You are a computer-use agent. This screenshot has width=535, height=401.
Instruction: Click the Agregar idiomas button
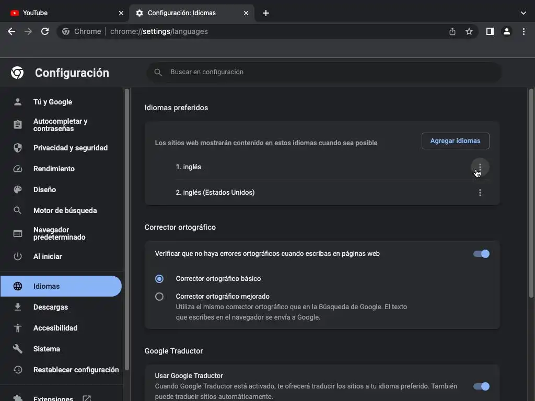click(455, 141)
